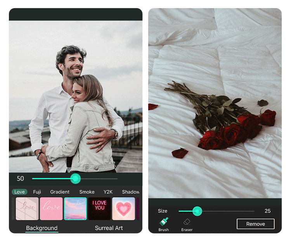291x241 pixels.
Task: Choose the pink heart background thumbnail
Action: (124, 209)
